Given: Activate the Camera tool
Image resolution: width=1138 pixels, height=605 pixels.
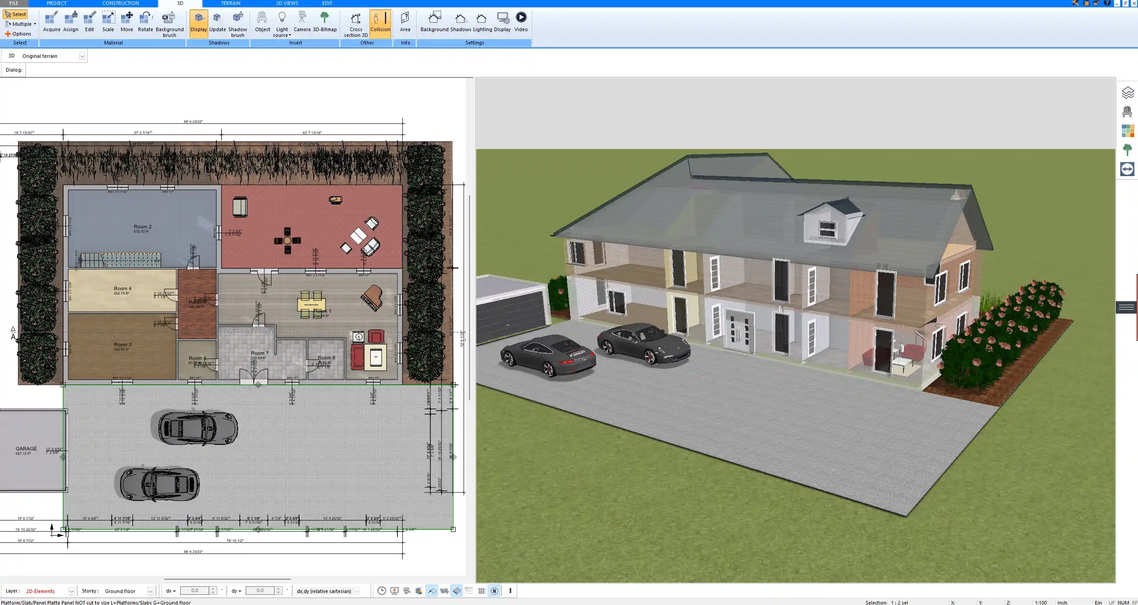Looking at the screenshot, I should [303, 20].
